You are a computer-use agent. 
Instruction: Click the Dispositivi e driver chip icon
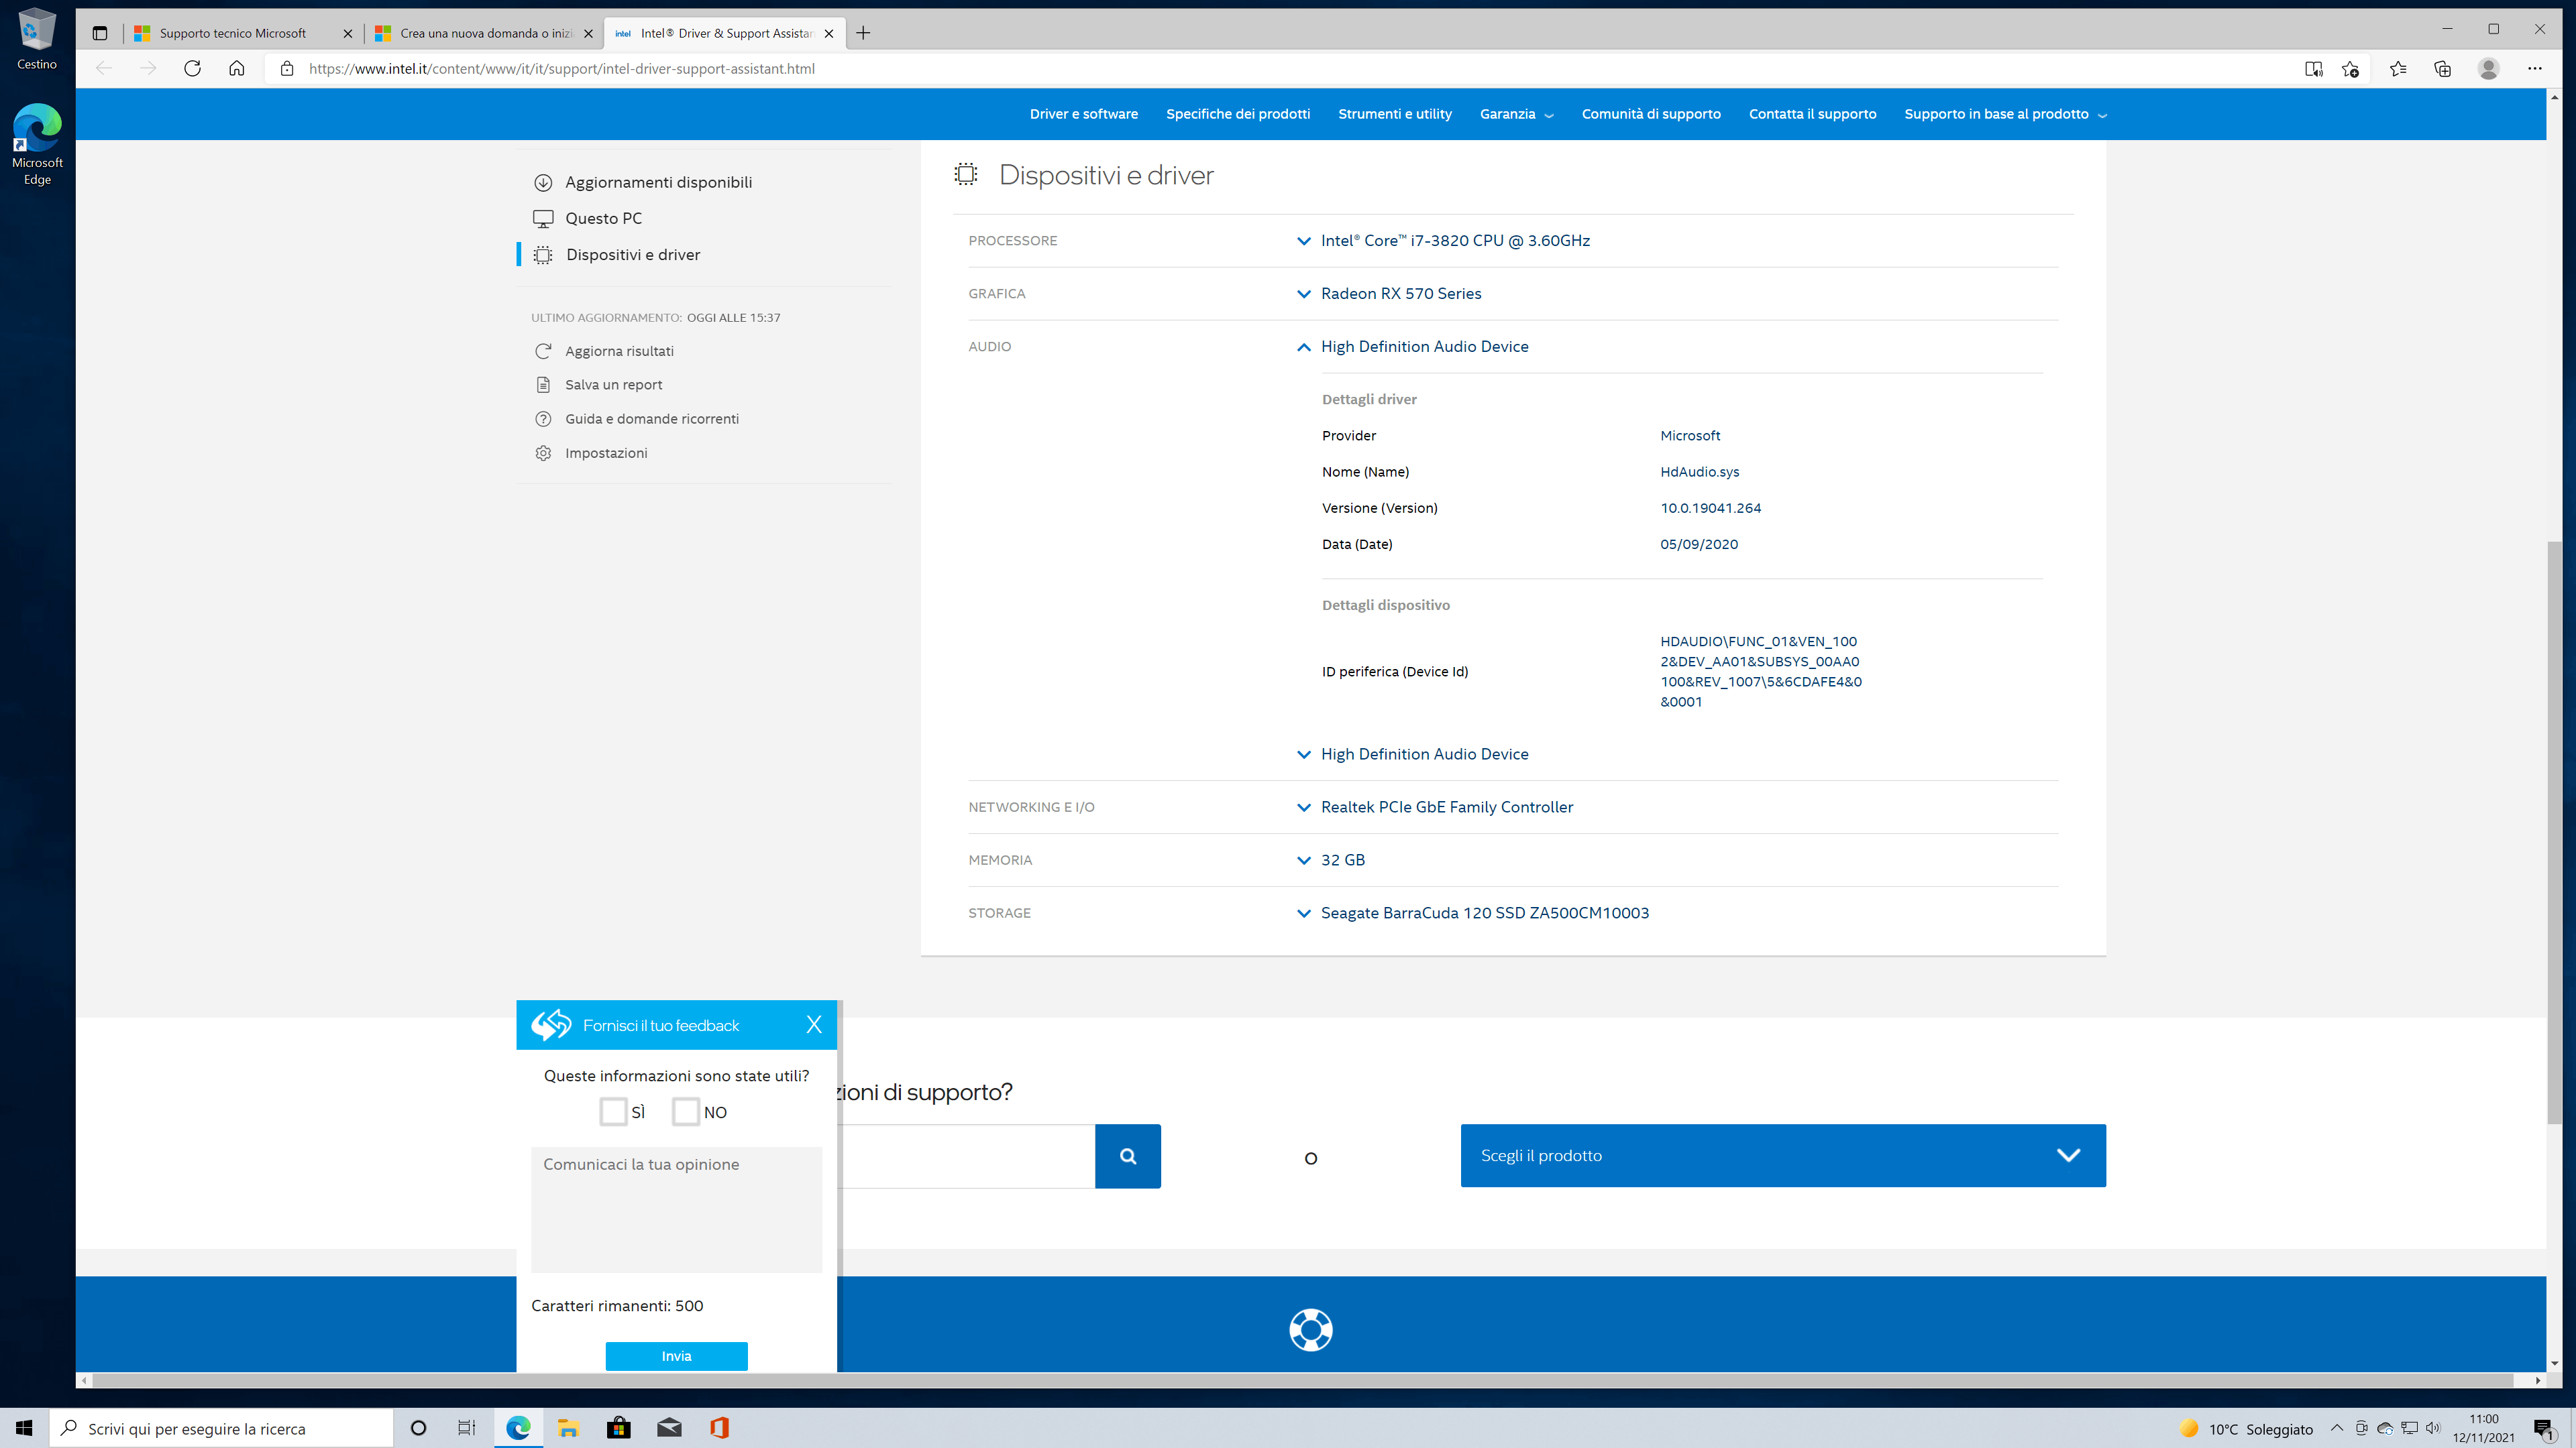543,255
